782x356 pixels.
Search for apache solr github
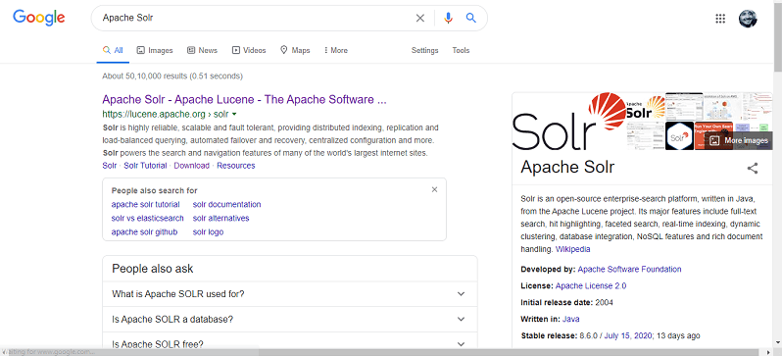click(144, 231)
